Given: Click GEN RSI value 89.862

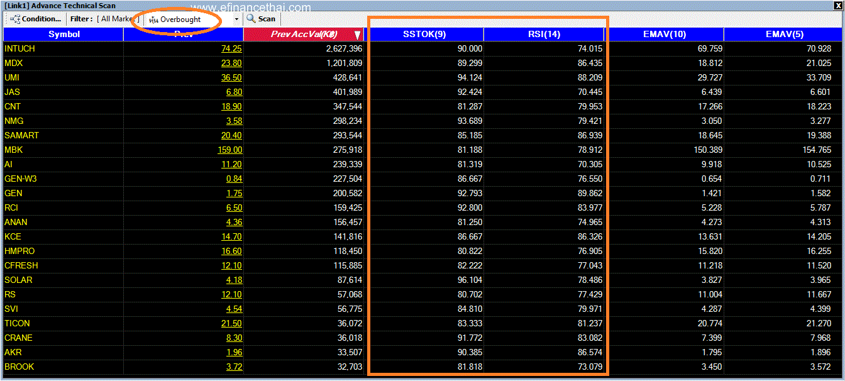Looking at the screenshot, I should click(x=590, y=193).
